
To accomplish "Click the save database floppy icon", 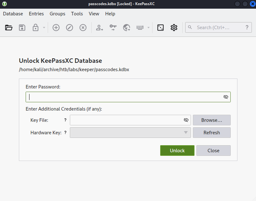I will pyautogui.click(x=22, y=28).
